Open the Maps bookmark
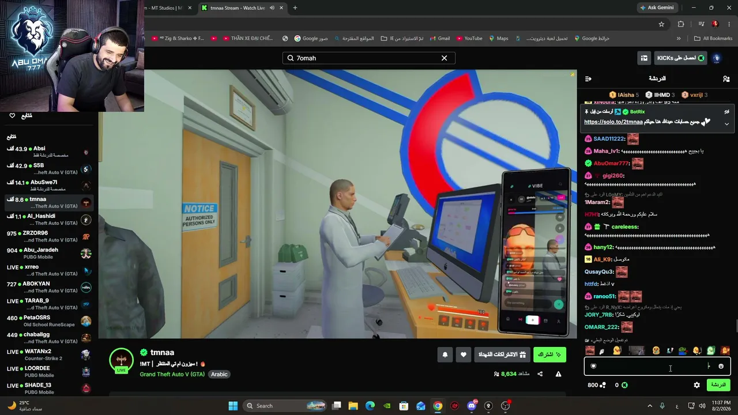Image resolution: width=738 pixels, height=415 pixels. click(499, 39)
